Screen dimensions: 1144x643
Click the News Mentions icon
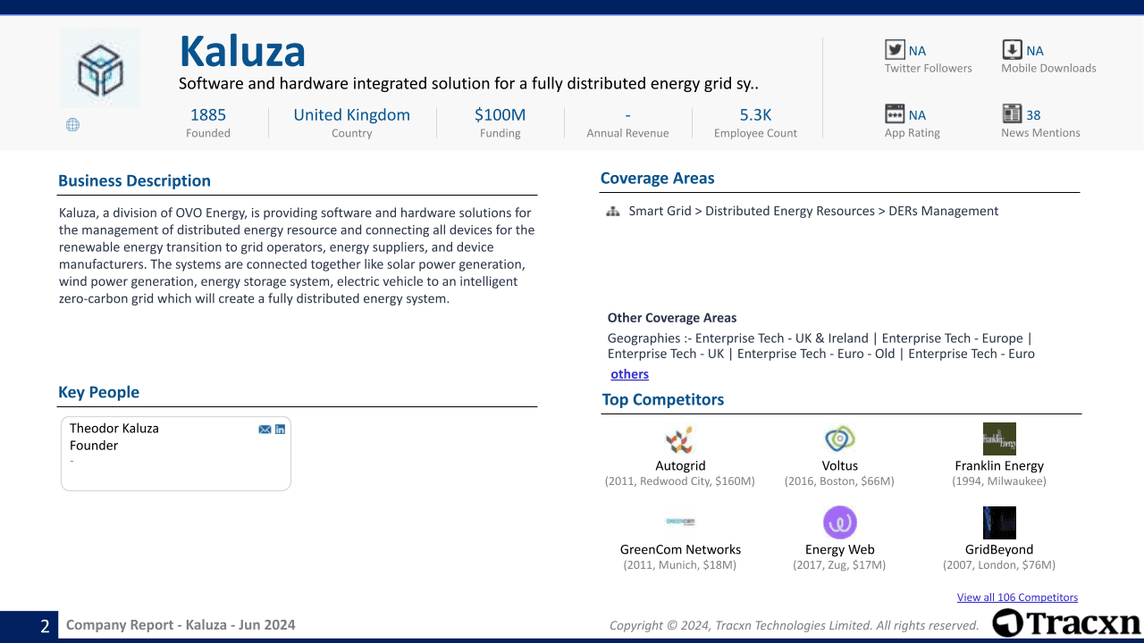[1012, 113]
